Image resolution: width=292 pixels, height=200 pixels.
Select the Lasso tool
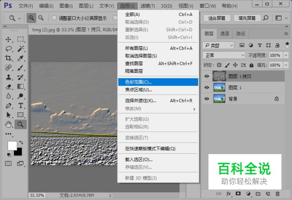coord(8,49)
